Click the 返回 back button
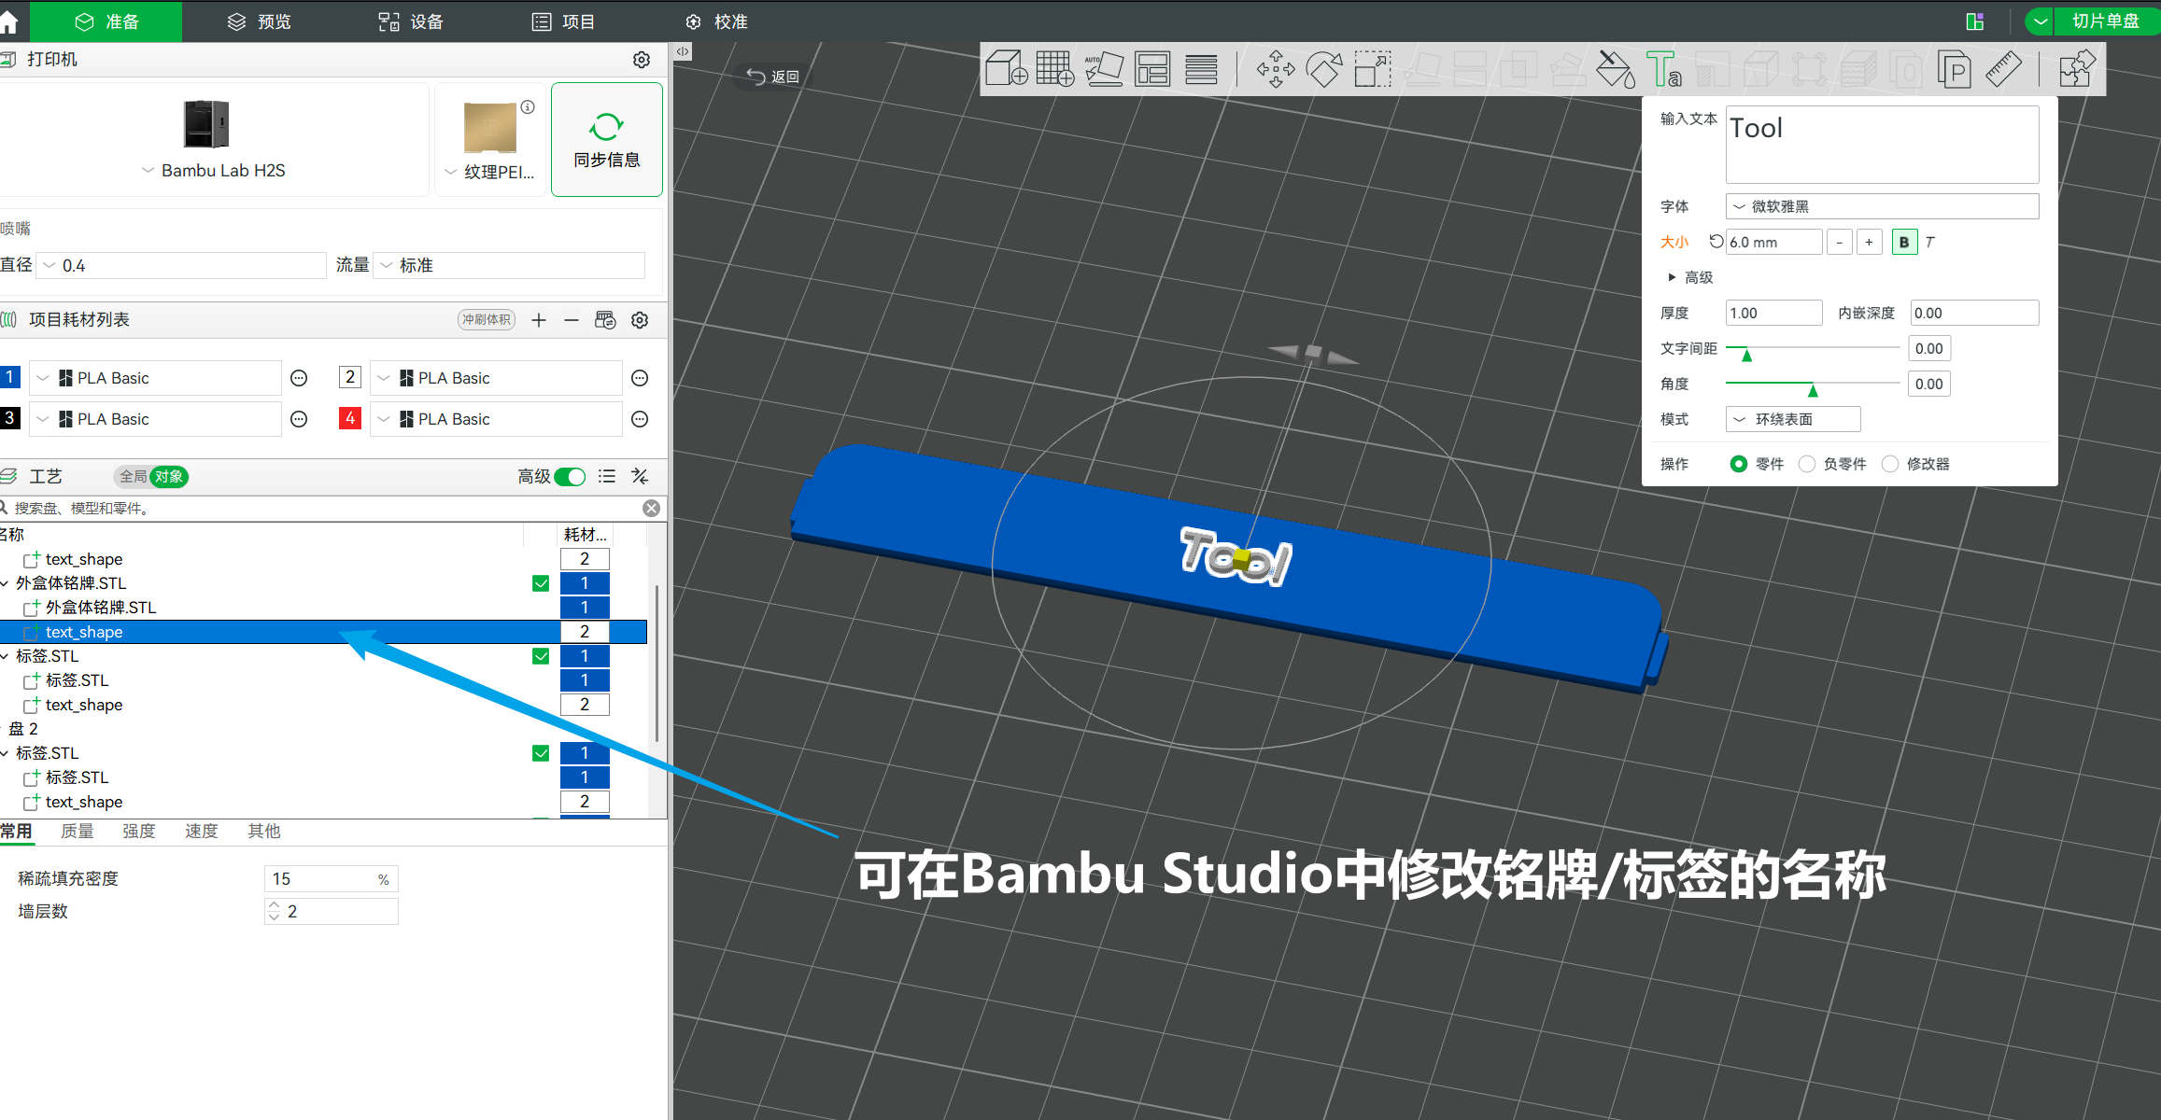 (x=774, y=77)
